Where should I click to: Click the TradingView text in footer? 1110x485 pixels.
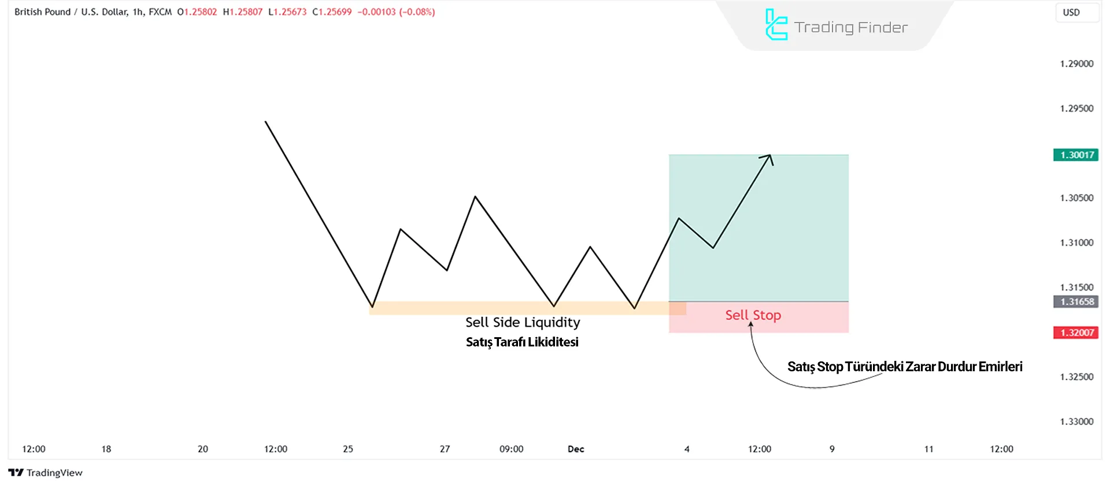click(x=54, y=473)
